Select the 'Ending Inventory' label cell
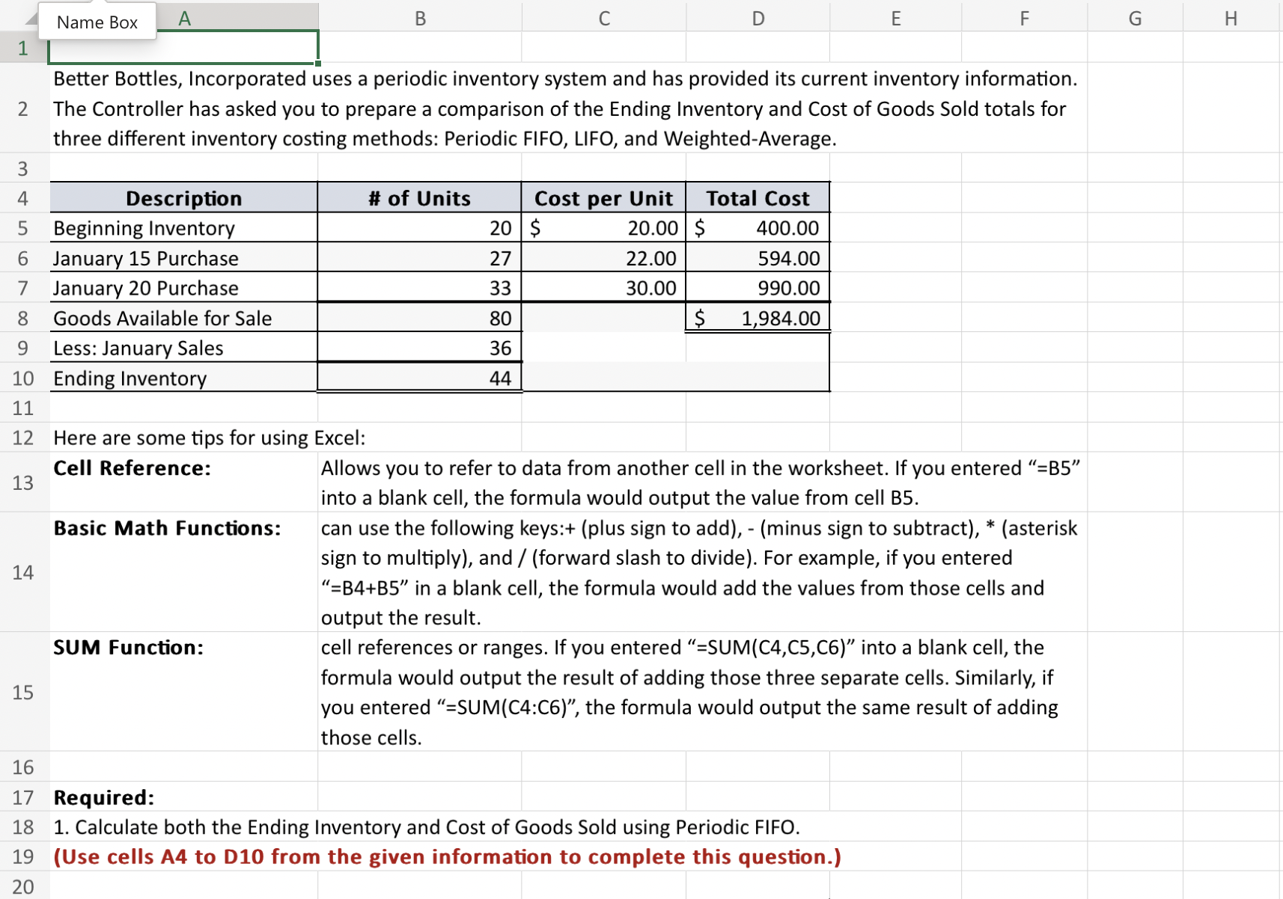 184,378
